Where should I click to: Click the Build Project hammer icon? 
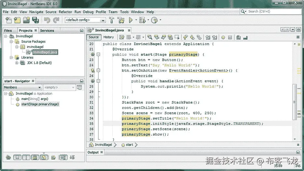click(x=112, y=20)
